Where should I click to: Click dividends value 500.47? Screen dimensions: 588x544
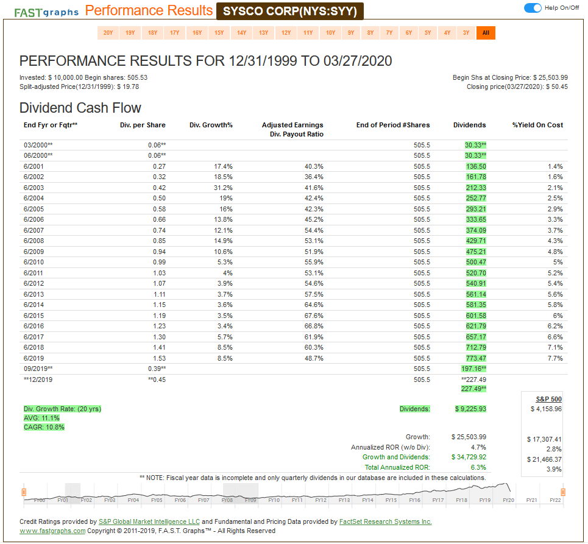tap(476, 263)
